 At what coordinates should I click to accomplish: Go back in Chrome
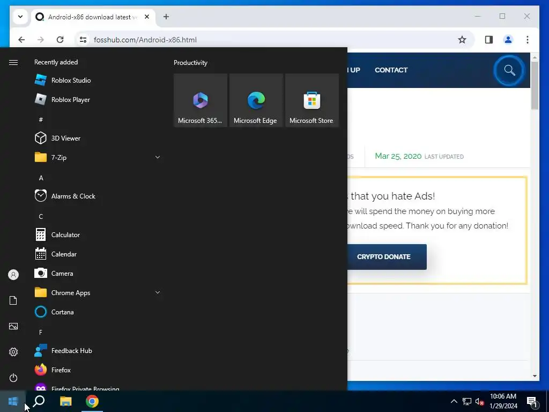pyautogui.click(x=21, y=40)
